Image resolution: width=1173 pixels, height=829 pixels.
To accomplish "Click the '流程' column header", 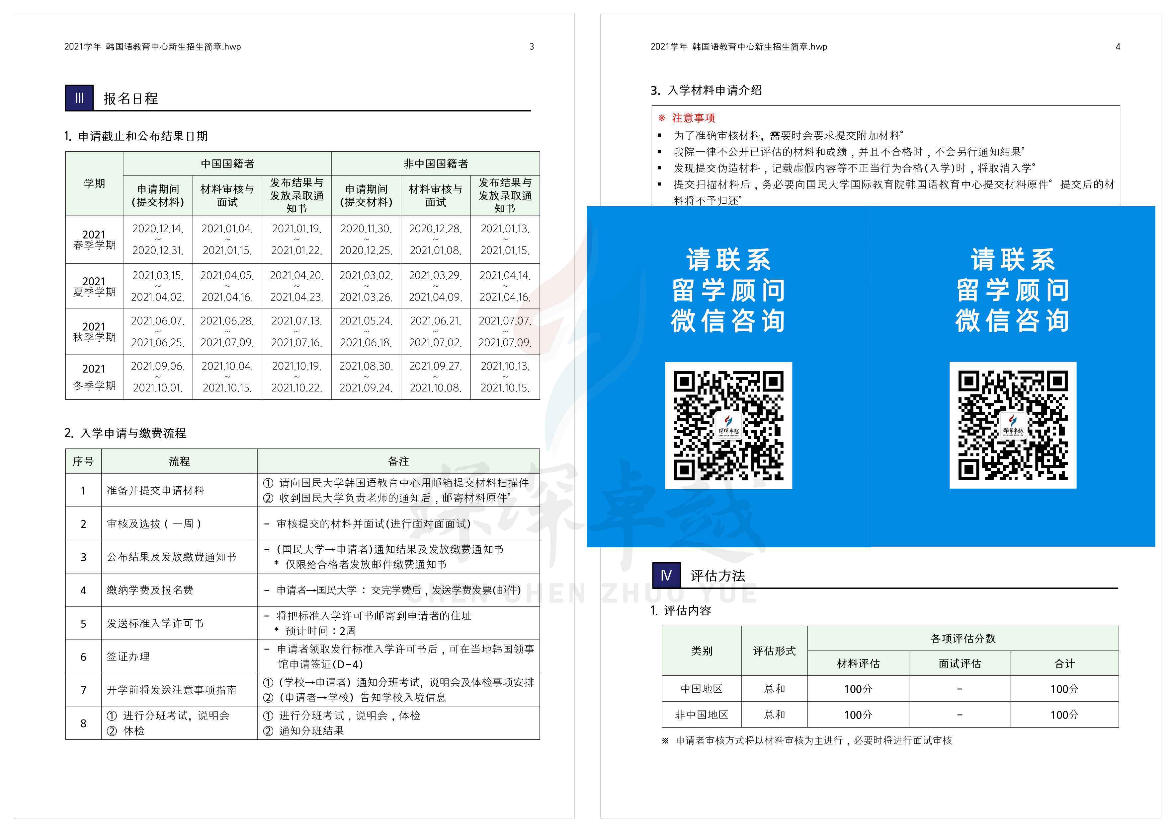I will [179, 461].
